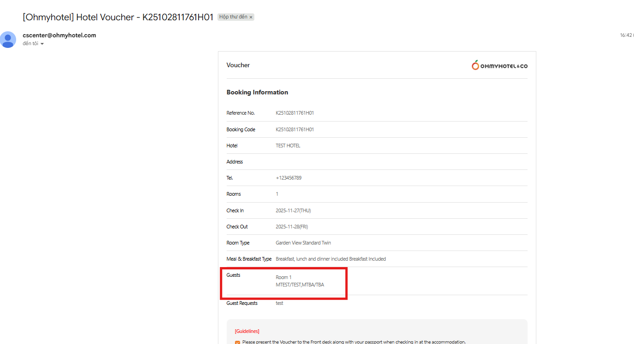Click the Rooms row label
The image size is (634, 344).
pos(234,194)
